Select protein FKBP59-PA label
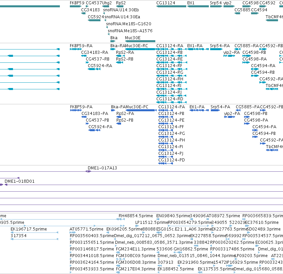The width and height of the screenshot is (283, 274). (81, 107)
